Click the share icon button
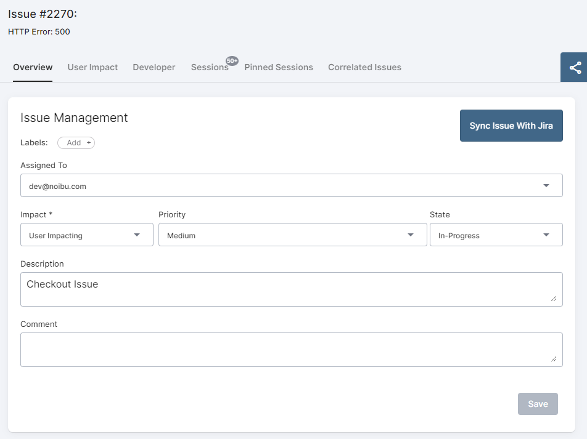Image resolution: width=587 pixels, height=439 pixels. pos(575,67)
